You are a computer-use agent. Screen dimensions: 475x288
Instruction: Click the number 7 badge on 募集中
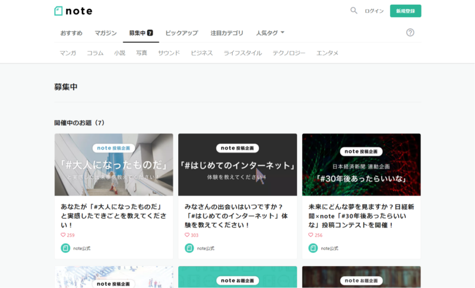tap(150, 33)
